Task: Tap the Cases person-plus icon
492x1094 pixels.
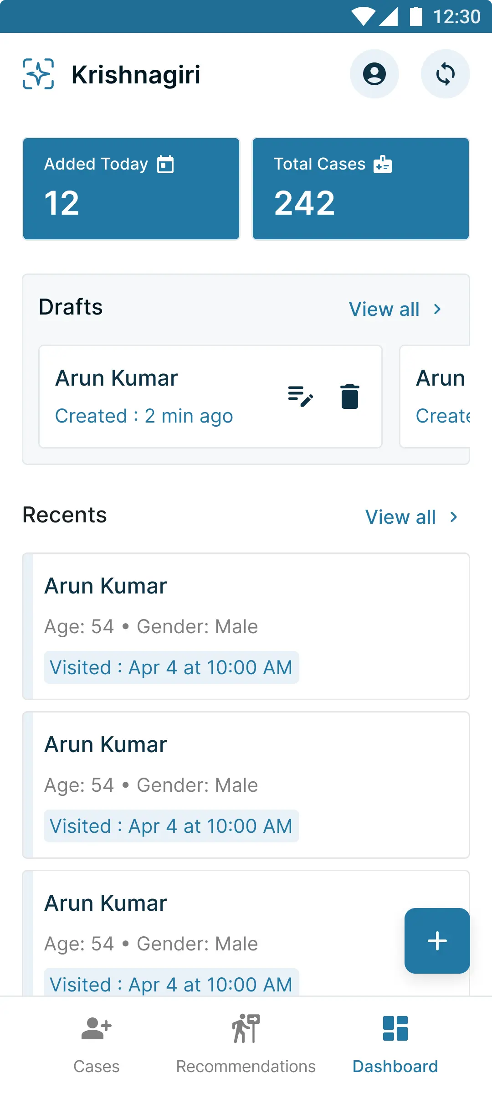Action: point(96,1029)
